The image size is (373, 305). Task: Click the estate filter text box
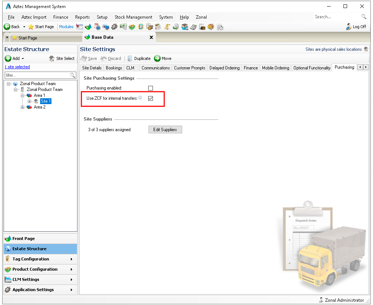point(37,75)
